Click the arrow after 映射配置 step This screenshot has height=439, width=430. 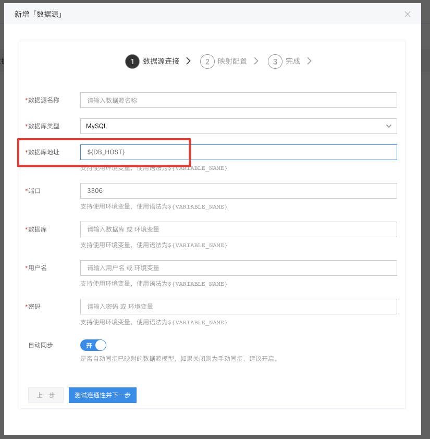point(256,61)
